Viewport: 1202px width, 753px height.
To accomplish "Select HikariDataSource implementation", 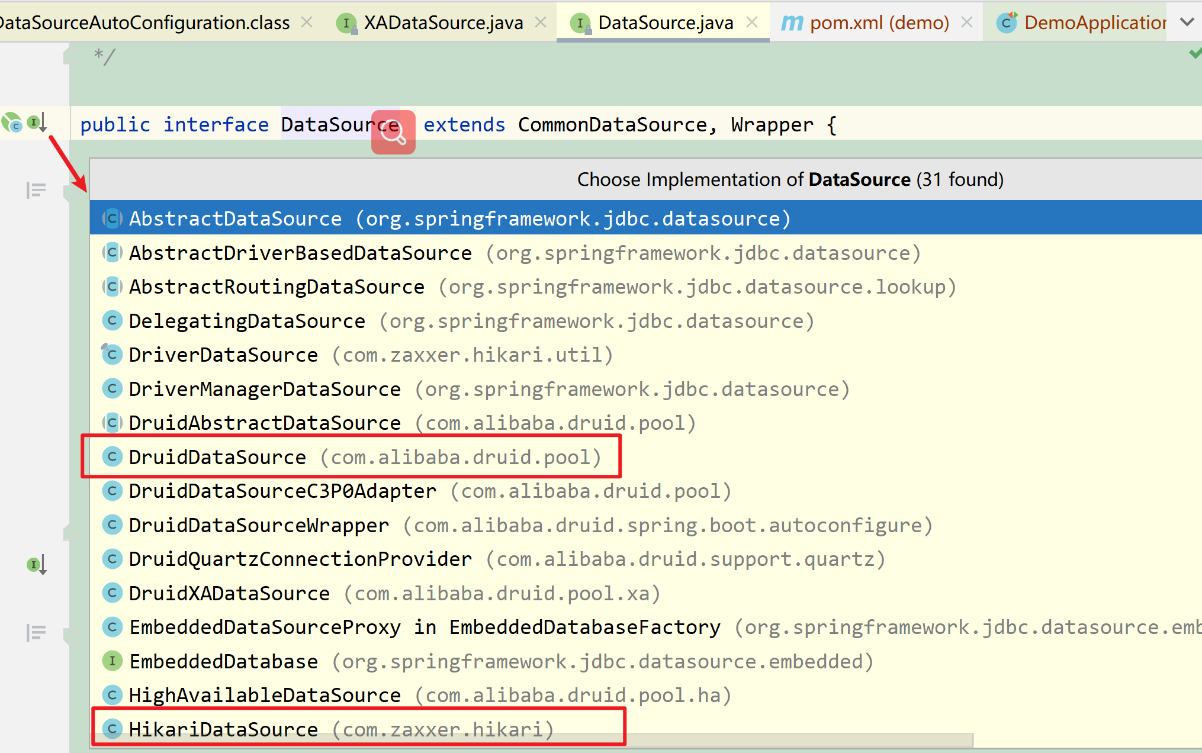I will 223,729.
